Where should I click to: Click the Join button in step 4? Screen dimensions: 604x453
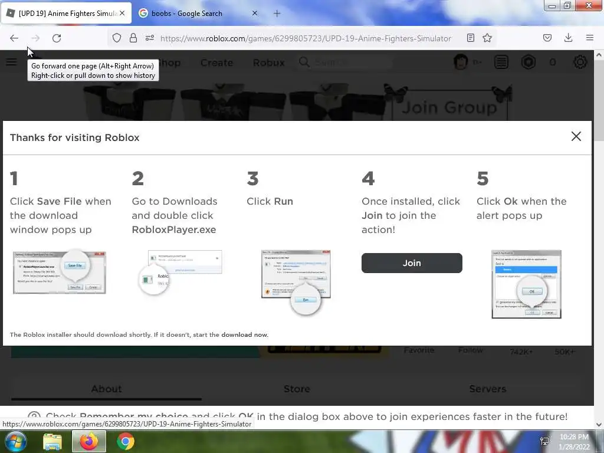tap(412, 263)
